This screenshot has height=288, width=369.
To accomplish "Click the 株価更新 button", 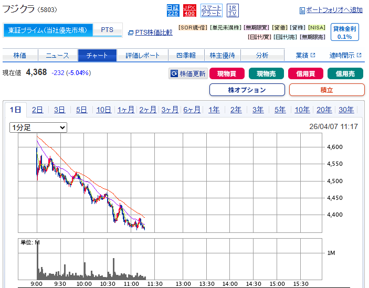I will [188, 73].
